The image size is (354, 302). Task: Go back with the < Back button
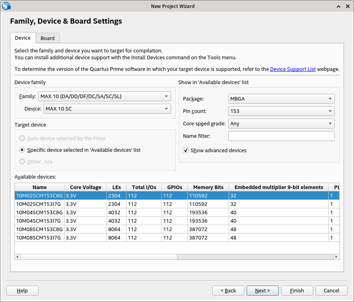coord(228,290)
